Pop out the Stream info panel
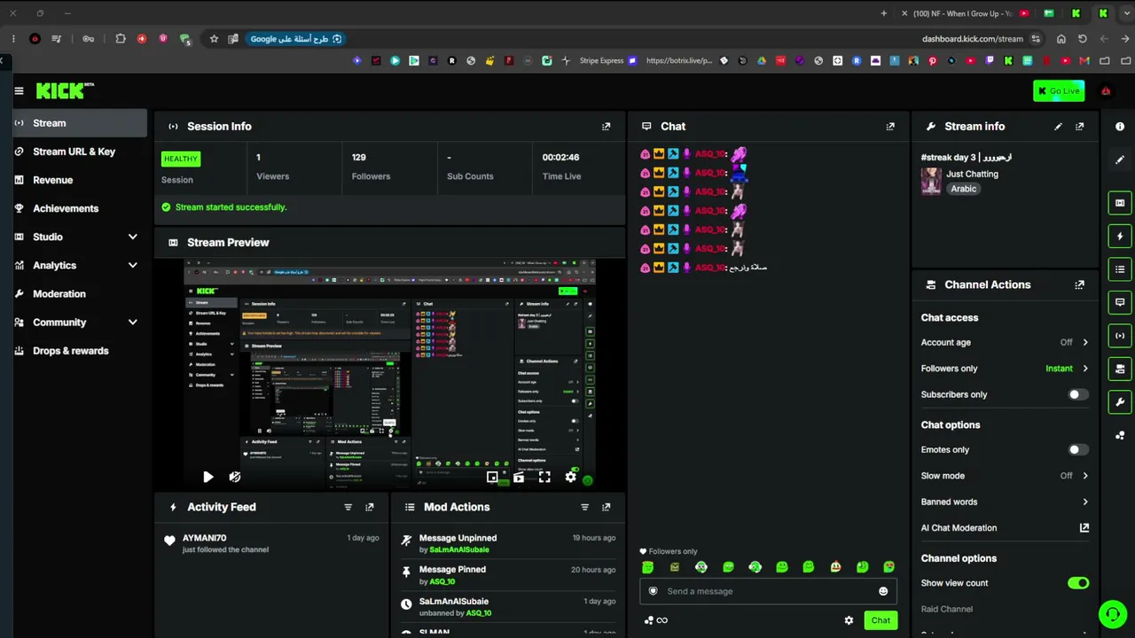Image resolution: width=1135 pixels, height=638 pixels. [x=1079, y=127]
